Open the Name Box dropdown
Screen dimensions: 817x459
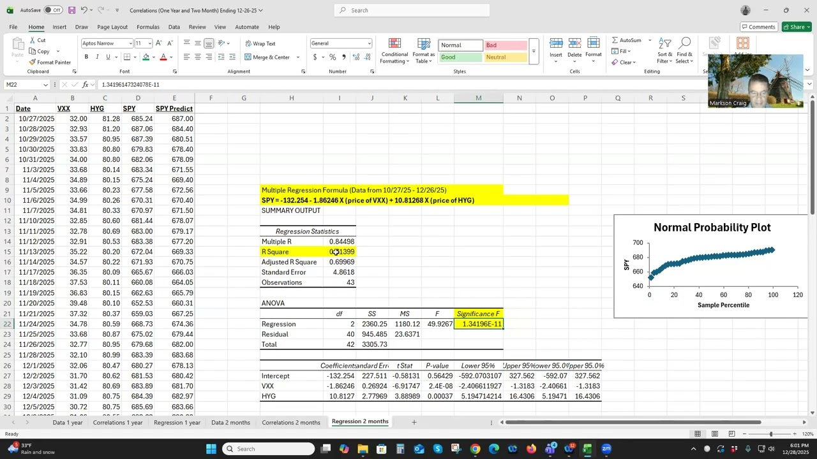coord(45,85)
